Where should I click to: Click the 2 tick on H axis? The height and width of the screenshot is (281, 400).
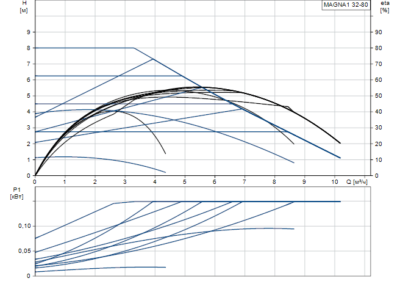tap(29, 144)
